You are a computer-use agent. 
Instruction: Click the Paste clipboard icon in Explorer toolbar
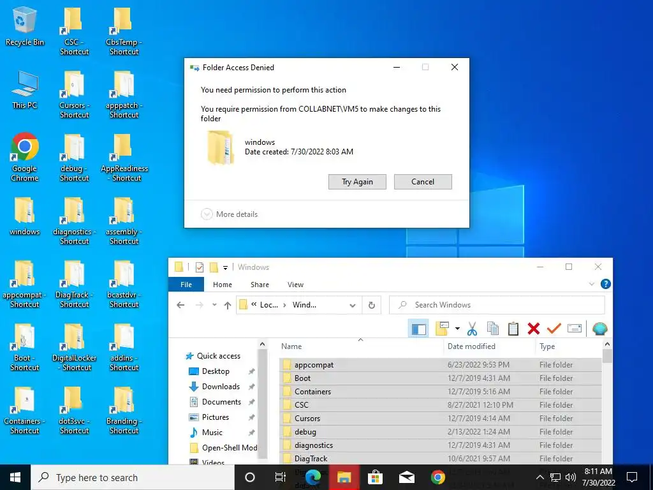(513, 329)
